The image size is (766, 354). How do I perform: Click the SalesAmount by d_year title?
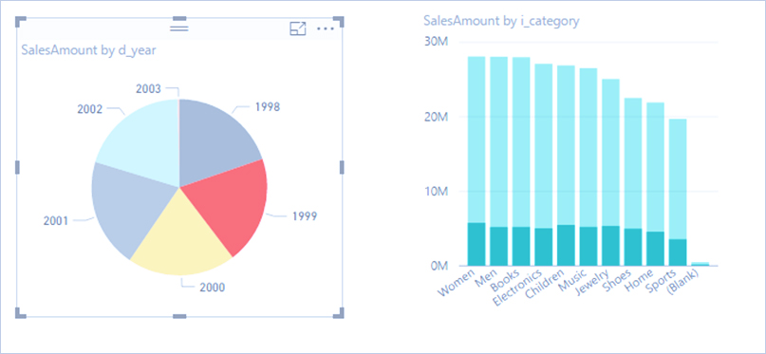(88, 49)
